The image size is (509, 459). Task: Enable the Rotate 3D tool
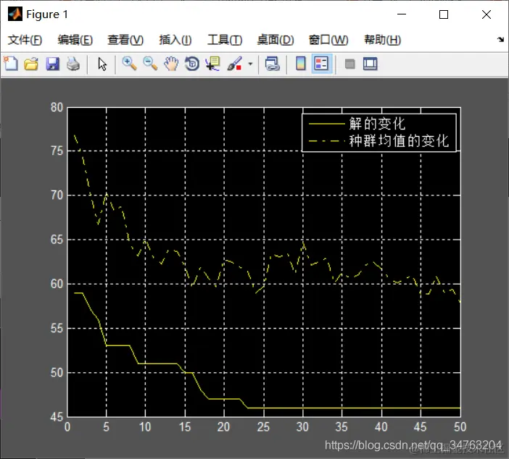192,64
